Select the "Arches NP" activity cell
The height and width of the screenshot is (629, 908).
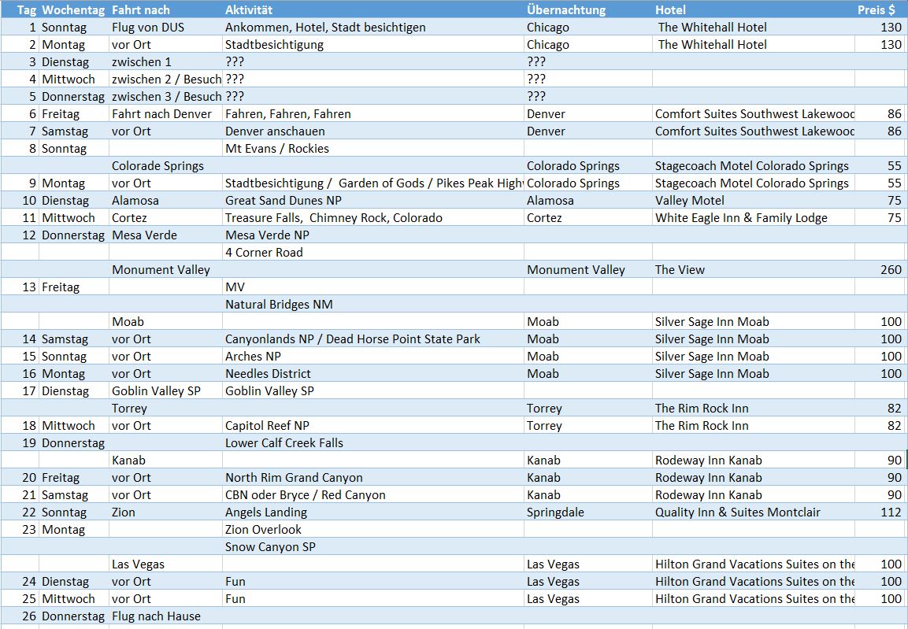pos(253,356)
